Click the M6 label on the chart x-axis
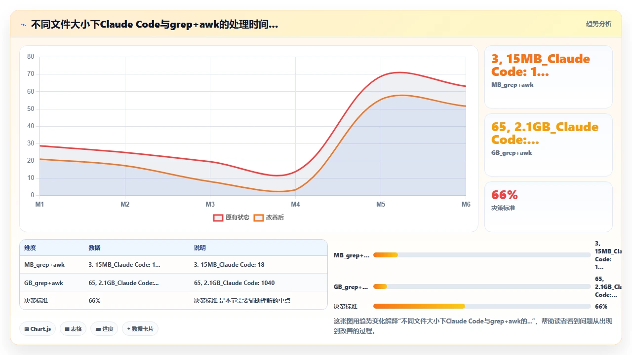This screenshot has height=355, width=632. click(x=466, y=204)
